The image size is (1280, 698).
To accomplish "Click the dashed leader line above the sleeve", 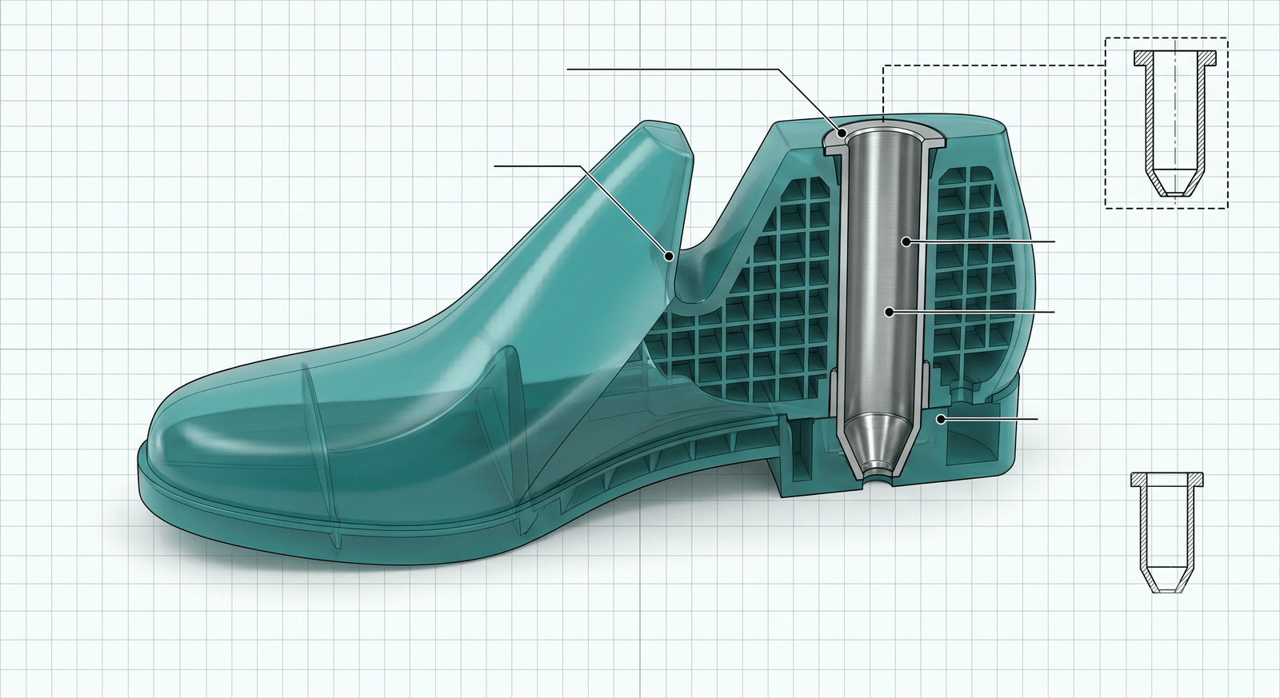I will [992, 67].
